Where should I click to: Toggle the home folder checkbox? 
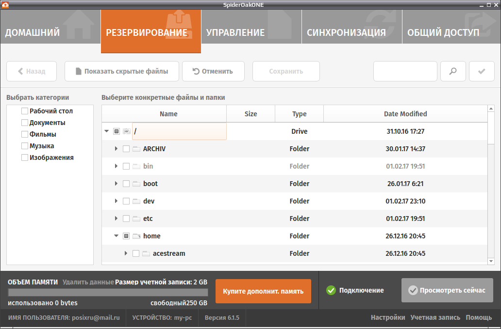tap(126, 236)
